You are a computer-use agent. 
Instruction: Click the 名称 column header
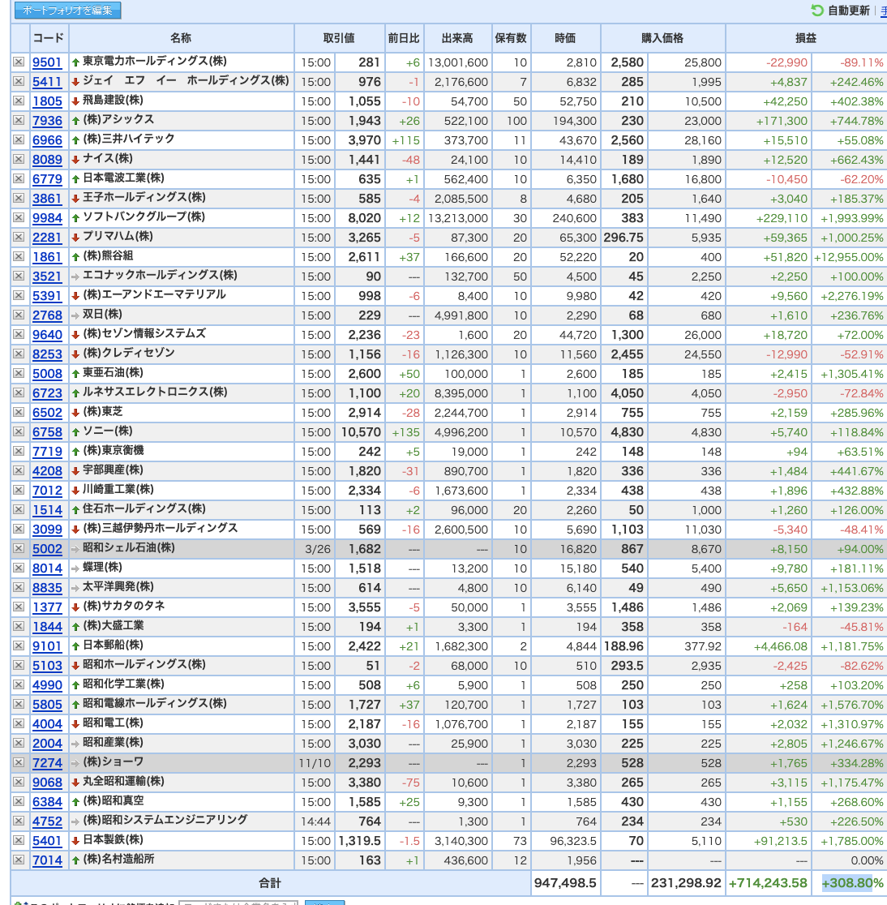pyautogui.click(x=181, y=38)
